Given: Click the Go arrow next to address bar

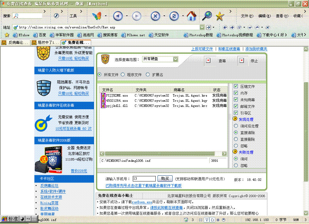Looking at the screenshot, I should tap(209, 27).
